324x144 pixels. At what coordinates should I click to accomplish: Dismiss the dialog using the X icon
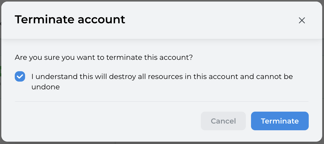click(x=302, y=20)
